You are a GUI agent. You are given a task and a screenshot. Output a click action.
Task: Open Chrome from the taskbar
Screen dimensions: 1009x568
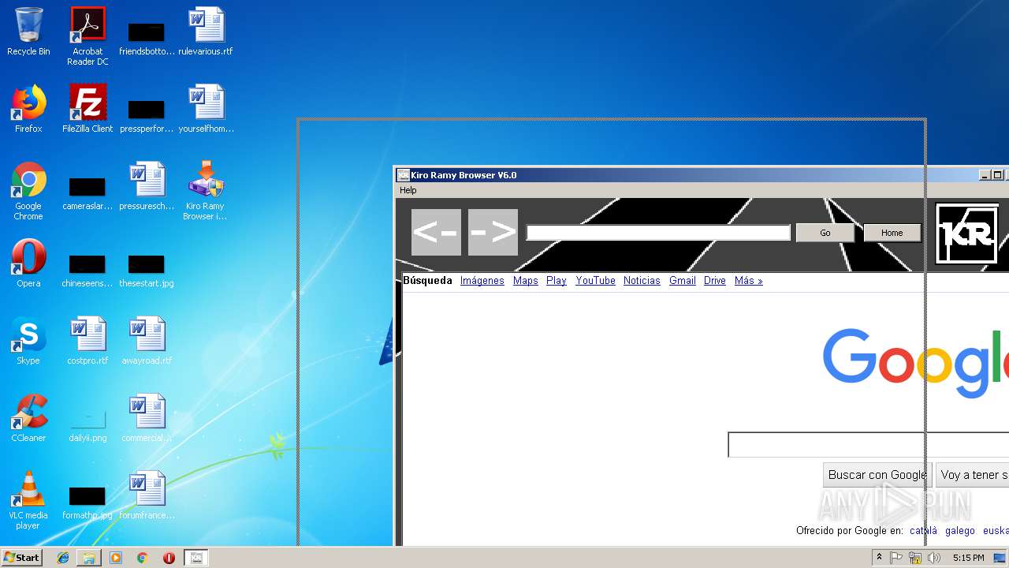click(143, 558)
